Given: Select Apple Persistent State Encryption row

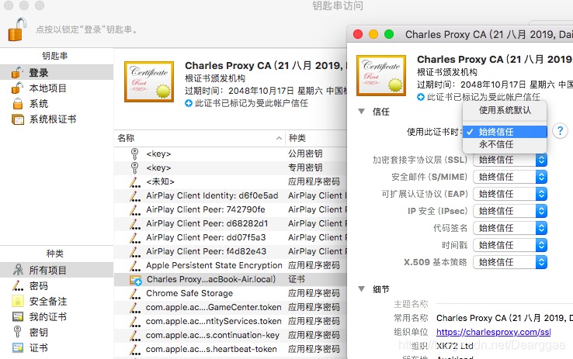Looking at the screenshot, I should (x=231, y=265).
